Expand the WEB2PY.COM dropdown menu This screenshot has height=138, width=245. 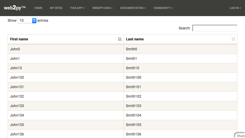pos(103,8)
